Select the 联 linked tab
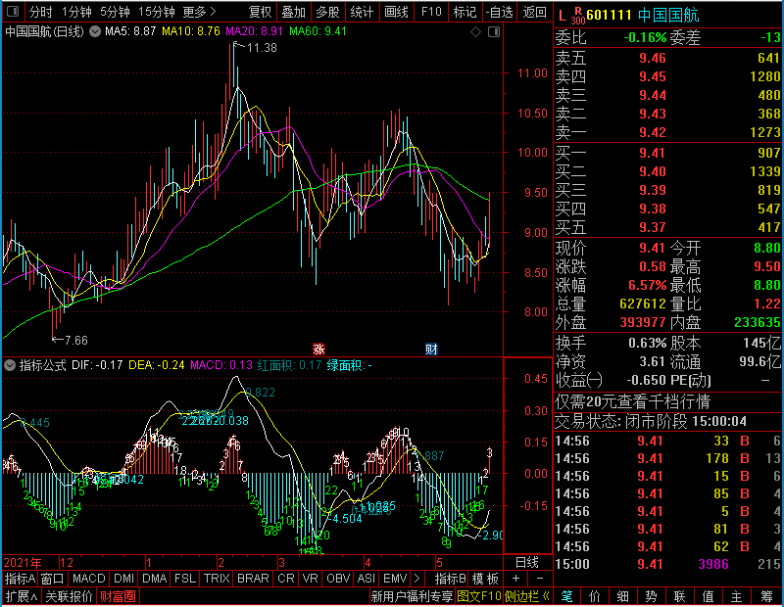 (679, 596)
